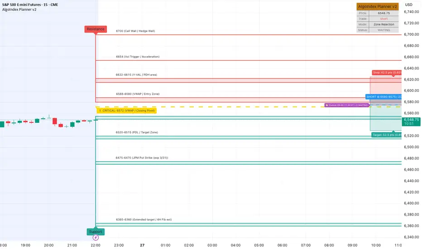Viewport: 422px width, 249px height.
Task: Click the Trade value Short cell
Action: [384, 19]
